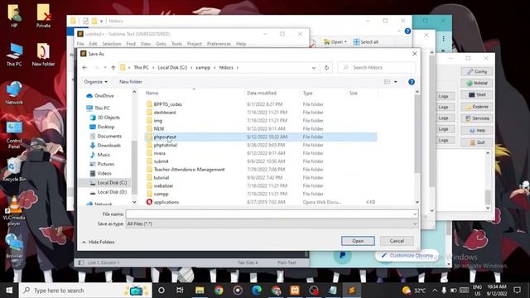This screenshot has width=530, height=298.
Task: Open Find menu in Sublime Text
Action: 131,44
